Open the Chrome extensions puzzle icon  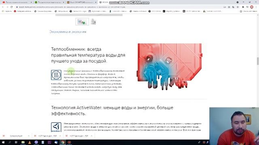tap(243, 7)
